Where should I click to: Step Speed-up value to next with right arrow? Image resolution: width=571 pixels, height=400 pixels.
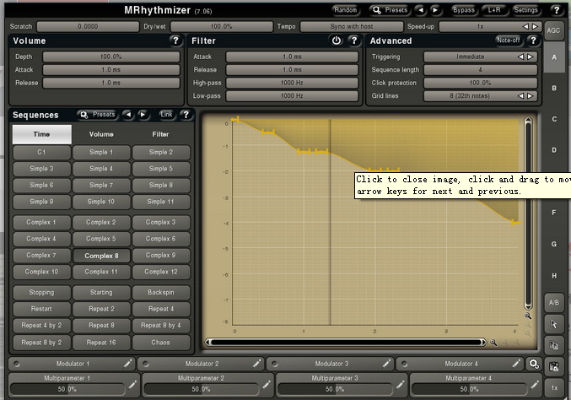click(535, 27)
